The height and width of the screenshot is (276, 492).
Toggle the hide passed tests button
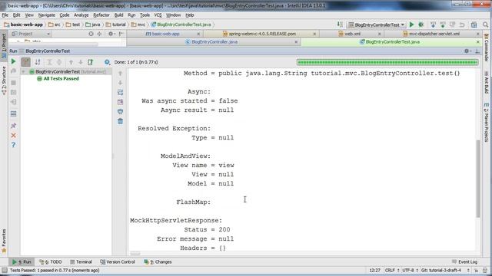25,62
